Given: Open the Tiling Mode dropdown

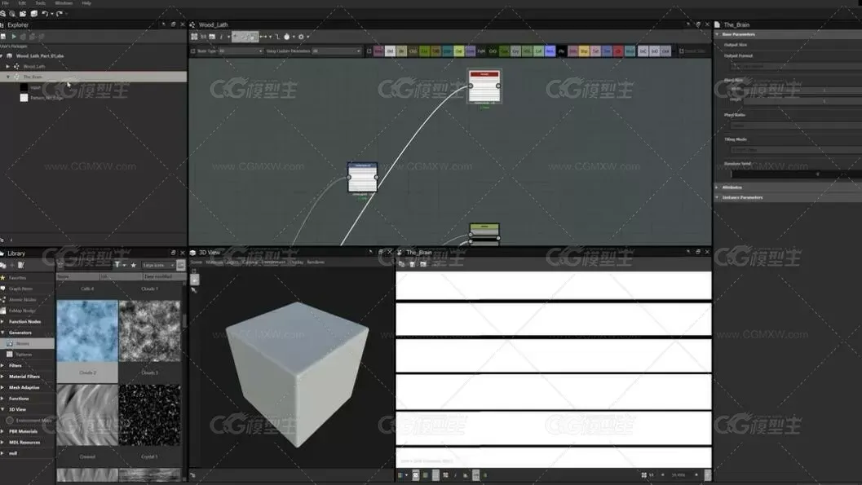Looking at the screenshot, I should pos(796,149).
